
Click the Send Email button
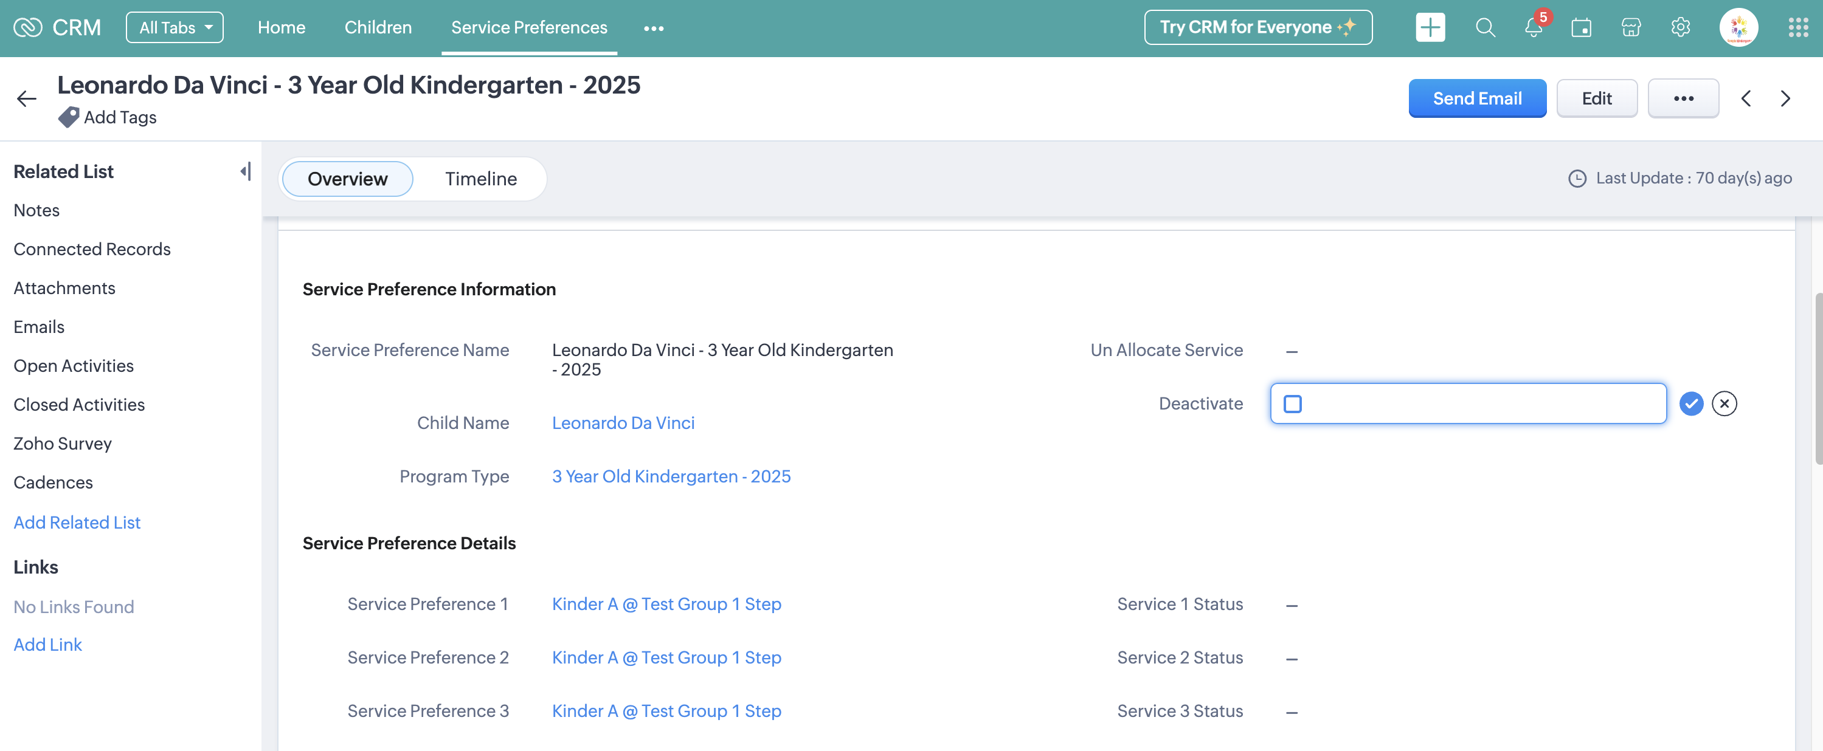click(x=1477, y=98)
